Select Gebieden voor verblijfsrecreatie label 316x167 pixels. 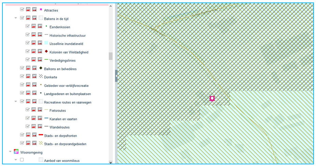[66, 86]
